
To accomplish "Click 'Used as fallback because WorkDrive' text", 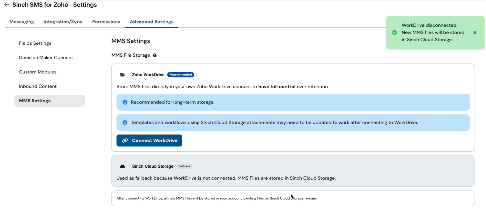I will 226,178.
